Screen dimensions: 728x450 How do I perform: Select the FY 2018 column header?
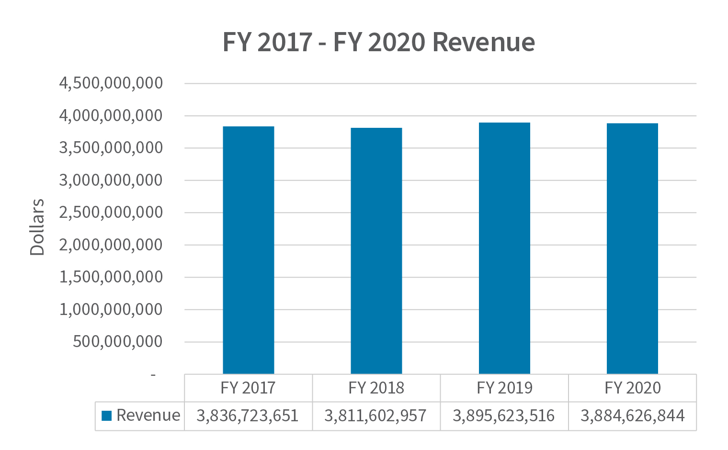[376, 388]
